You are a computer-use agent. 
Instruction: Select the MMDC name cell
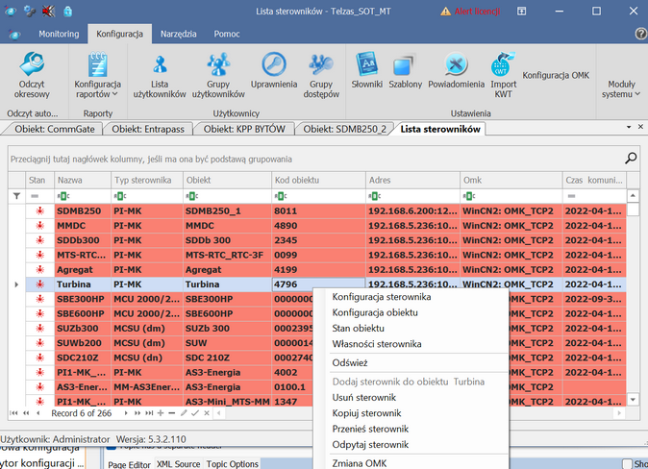pyautogui.click(x=83, y=226)
